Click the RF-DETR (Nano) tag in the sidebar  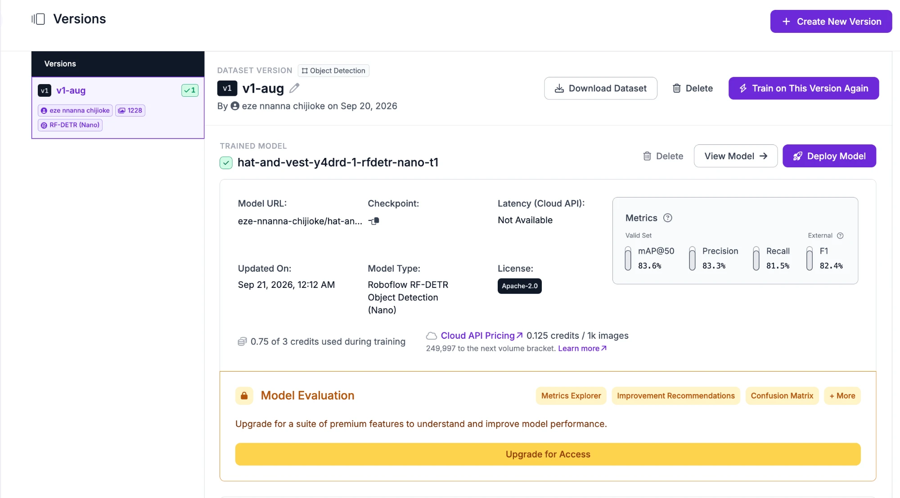pos(70,125)
